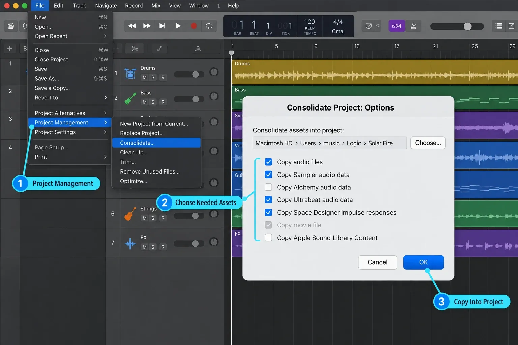Click the FX track pan knob

214,242
